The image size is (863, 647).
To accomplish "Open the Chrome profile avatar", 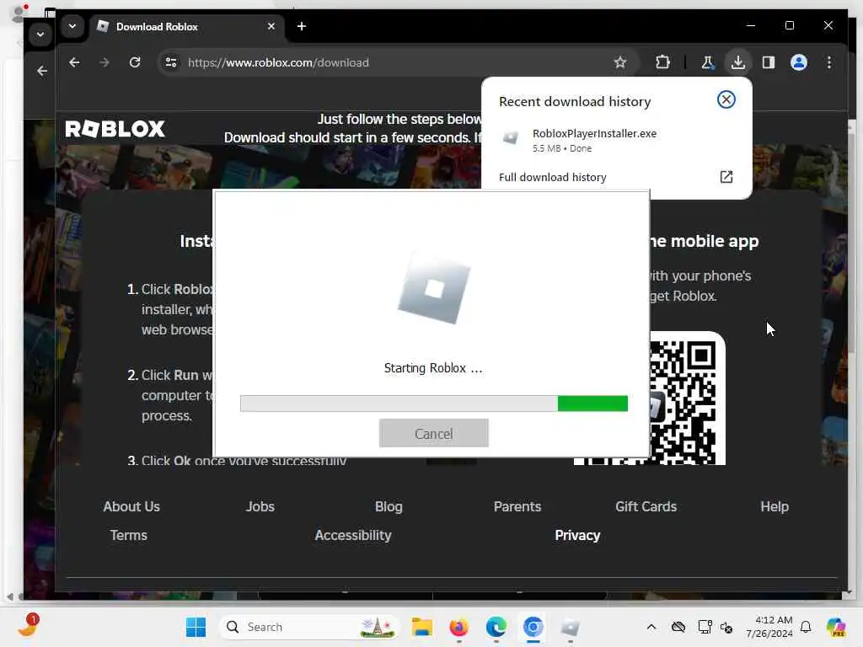I will tap(799, 62).
